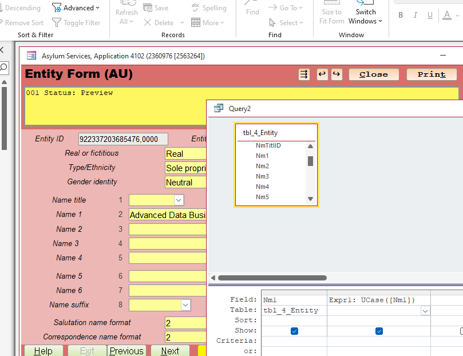Collapse the navigation pane with the chevron
The image size is (463, 356).
(2, 50)
